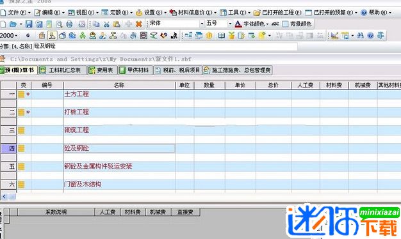Image resolution: width=401 pixels, height=239 pixels.
Task: Switch to the 预(概)算书 tab
Action: click(18, 70)
